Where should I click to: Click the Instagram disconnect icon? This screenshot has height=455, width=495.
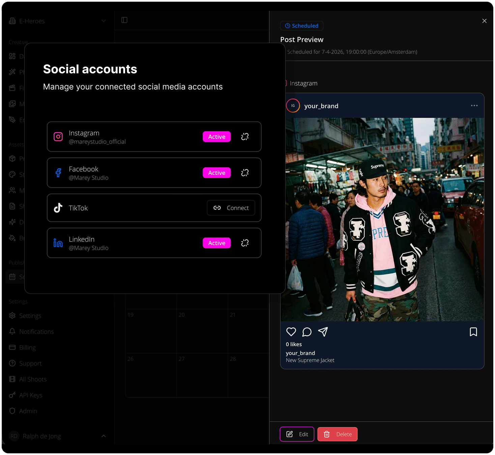click(x=245, y=136)
